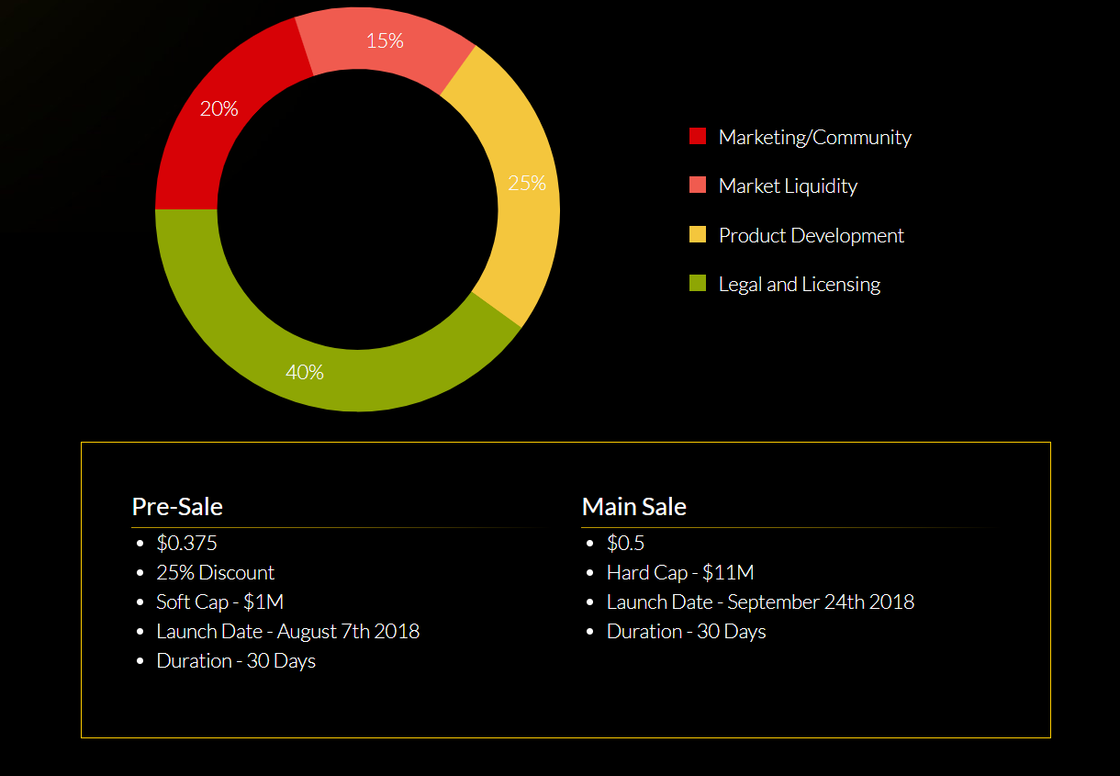The width and height of the screenshot is (1120, 776).
Task: Select the Market Liquidity legend label
Action: coord(788,186)
